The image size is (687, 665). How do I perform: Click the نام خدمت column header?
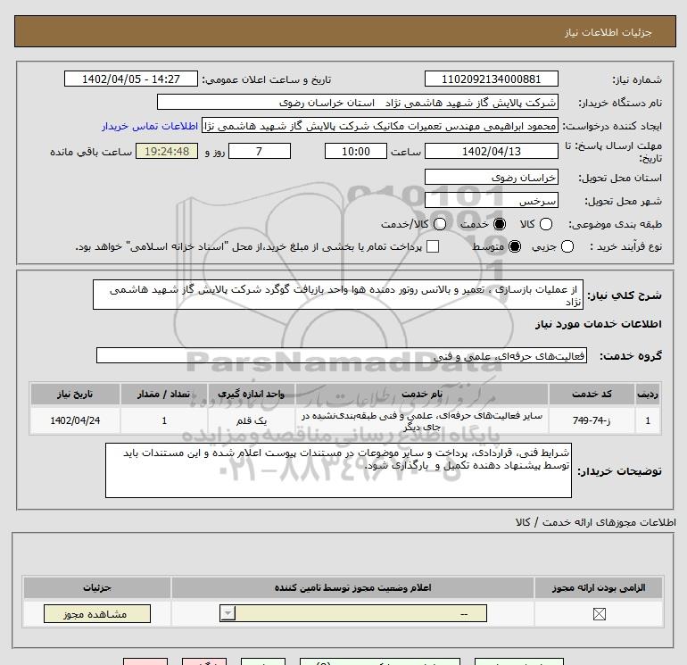(x=422, y=394)
